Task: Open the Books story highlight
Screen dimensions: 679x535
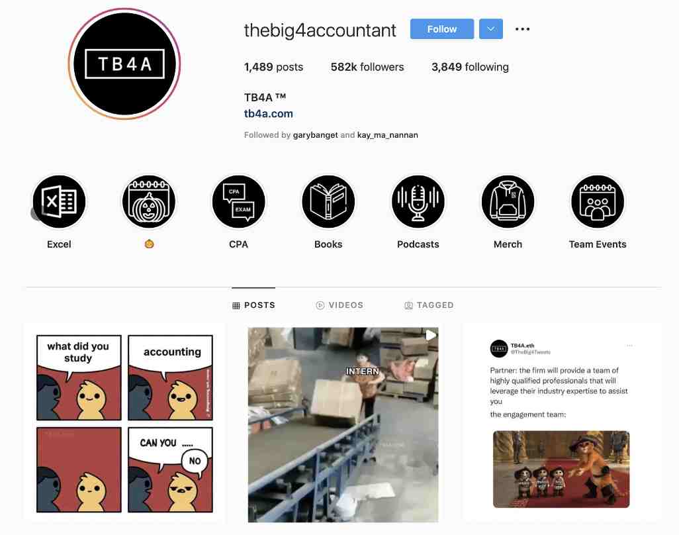Action: (x=328, y=201)
